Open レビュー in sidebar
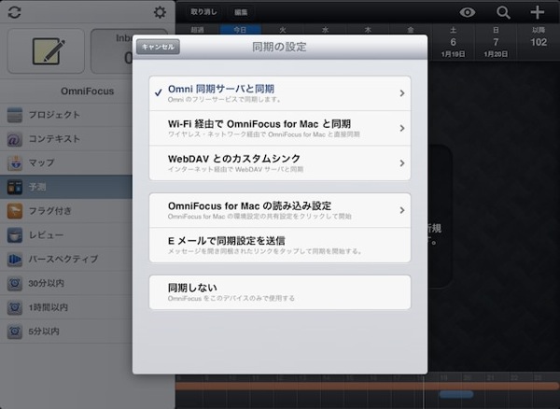Image resolution: width=560 pixels, height=409 pixels. (66, 235)
